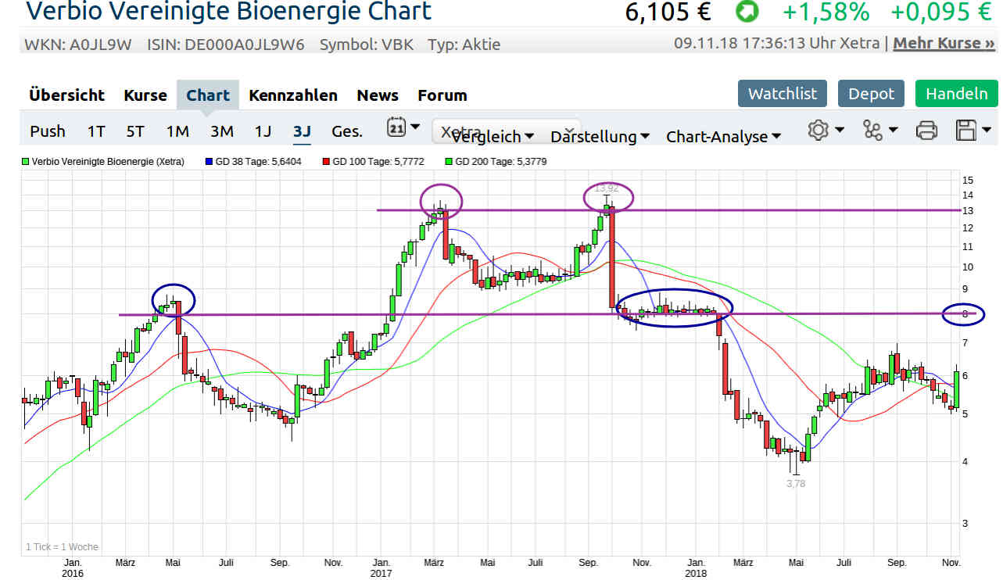Select the 5T timeframe
The width and height of the screenshot is (1003, 580).
tap(135, 131)
